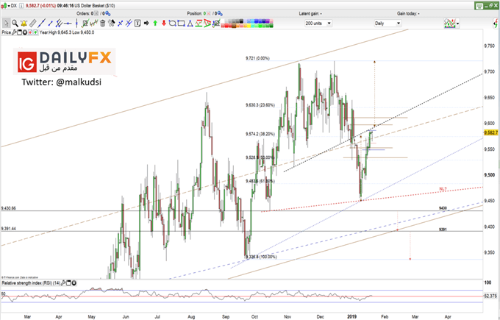Click the DX instrument name in title
This screenshot has width=500, height=320.
14,5
